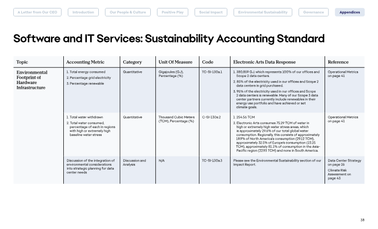Viewport: 378px width, 229px height.
Task: Go to the Introduction section tab
Action: [x=83, y=12]
